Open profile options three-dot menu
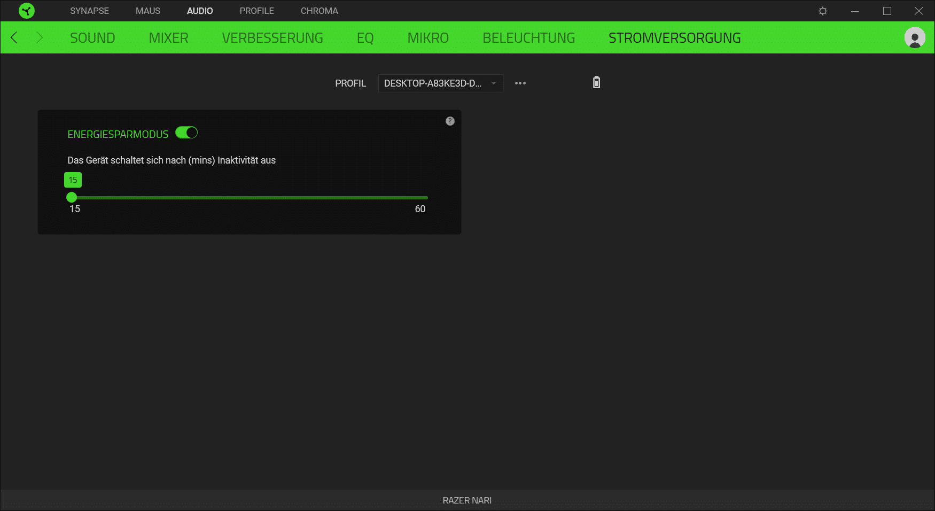 coord(520,83)
